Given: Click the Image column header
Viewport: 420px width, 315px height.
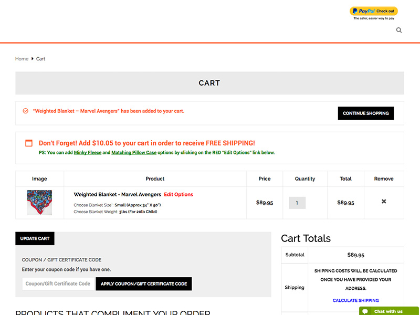Looking at the screenshot, I should pos(40,178).
